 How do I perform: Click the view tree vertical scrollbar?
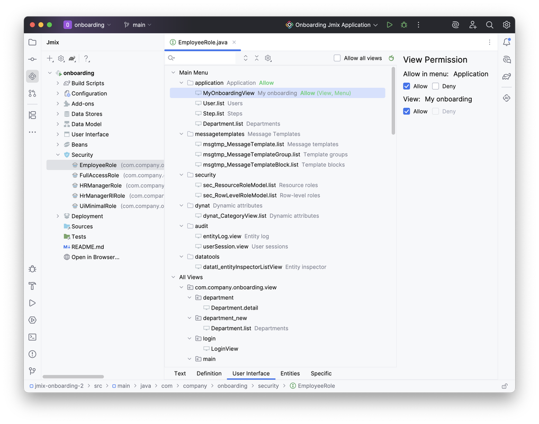pyautogui.click(x=393, y=101)
